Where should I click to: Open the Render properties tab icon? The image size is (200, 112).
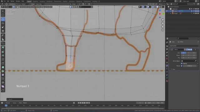(167, 46)
